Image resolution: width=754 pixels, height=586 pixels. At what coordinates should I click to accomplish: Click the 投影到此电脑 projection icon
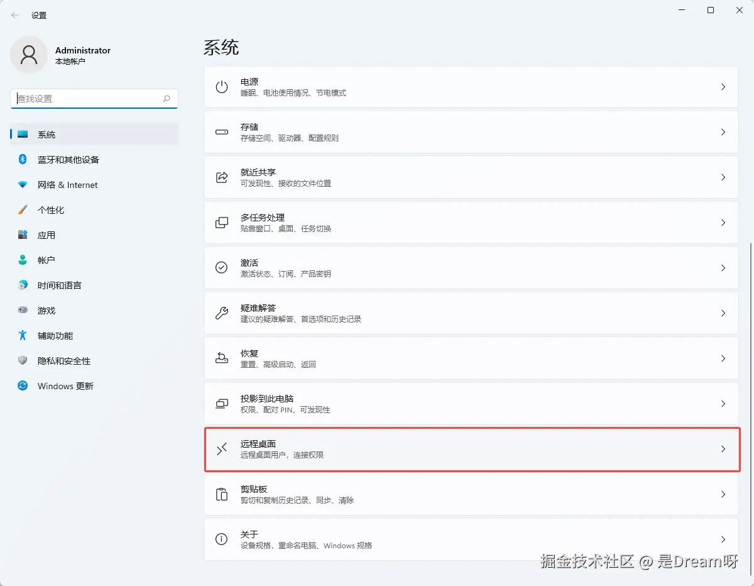[x=222, y=404]
